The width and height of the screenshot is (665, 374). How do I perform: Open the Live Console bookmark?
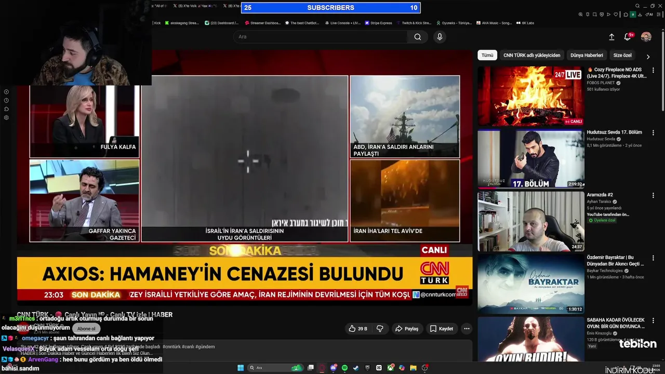coord(342,23)
